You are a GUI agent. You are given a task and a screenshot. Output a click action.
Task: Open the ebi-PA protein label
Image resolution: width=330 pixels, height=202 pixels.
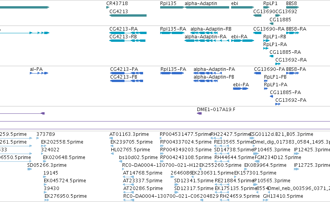241,85
